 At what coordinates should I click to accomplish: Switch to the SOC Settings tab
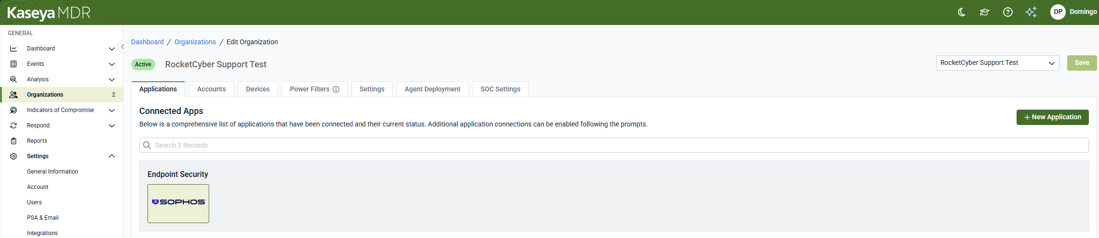point(500,89)
